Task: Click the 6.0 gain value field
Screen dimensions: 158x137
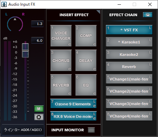Action: [37, 40]
